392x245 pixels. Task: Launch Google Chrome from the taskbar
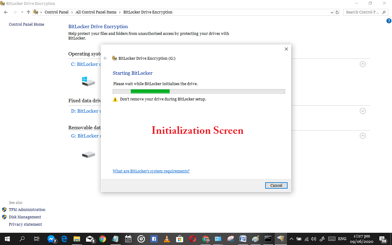pos(103,239)
